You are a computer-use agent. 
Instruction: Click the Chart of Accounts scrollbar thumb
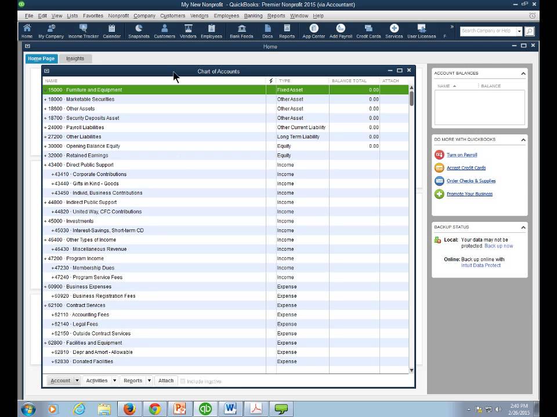tap(411, 98)
